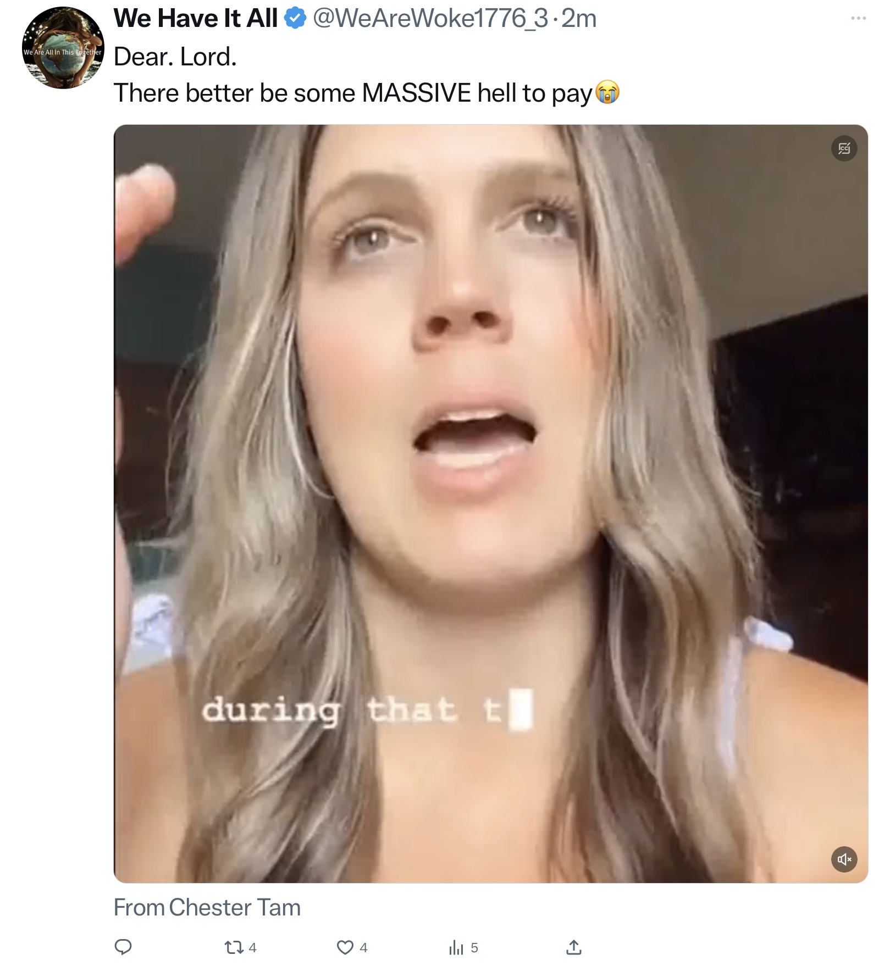Click the 'MASSIVE hell to pay' text line
This screenshot has height=966, width=879.
coord(477,92)
